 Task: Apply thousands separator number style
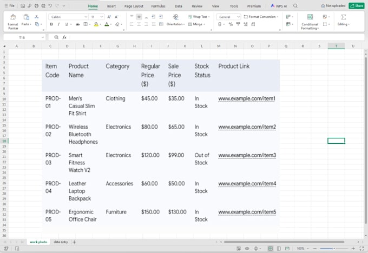(x=238, y=24)
